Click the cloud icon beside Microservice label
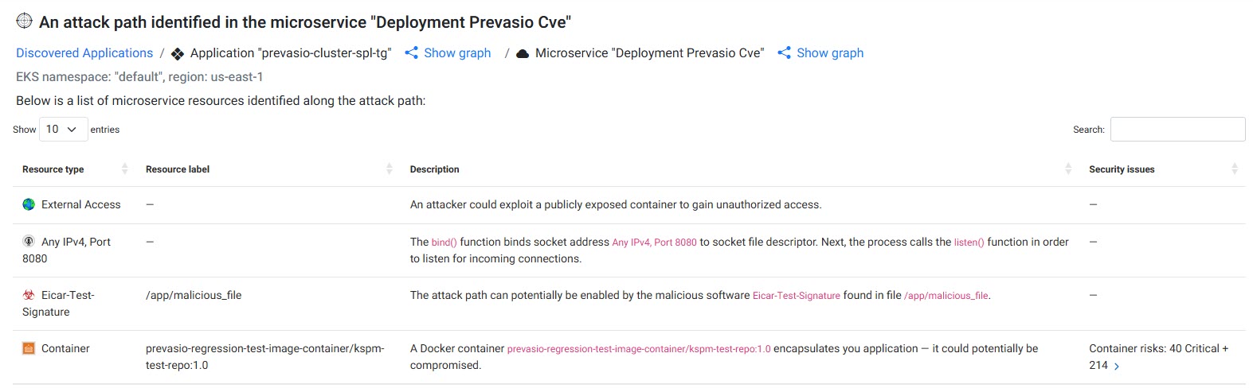 click(x=523, y=53)
